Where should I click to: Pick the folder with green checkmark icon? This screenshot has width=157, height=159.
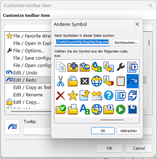[x=61, y=109]
